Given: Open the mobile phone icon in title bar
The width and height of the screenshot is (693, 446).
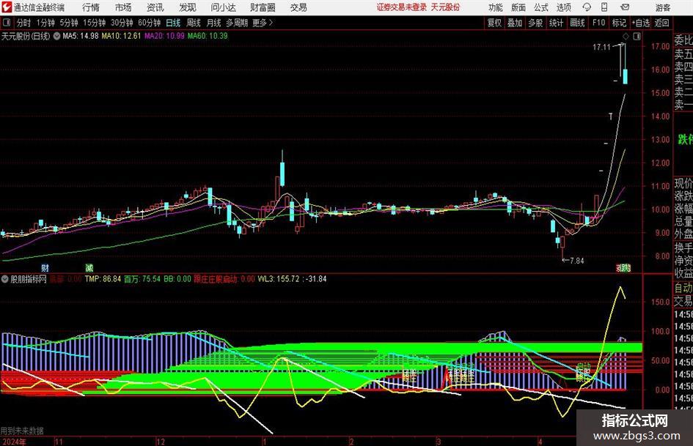Looking at the screenshot, I should point(604,7).
